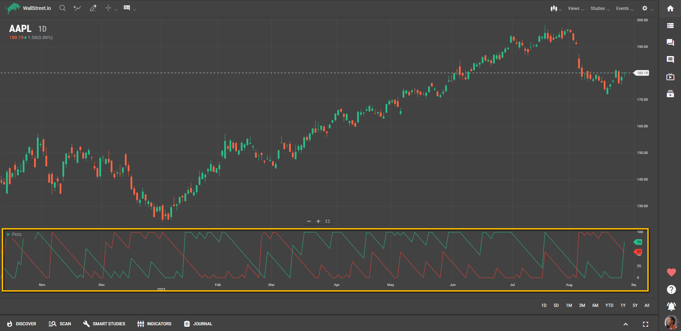Select the YTD time range
681x331 pixels.
609,305
